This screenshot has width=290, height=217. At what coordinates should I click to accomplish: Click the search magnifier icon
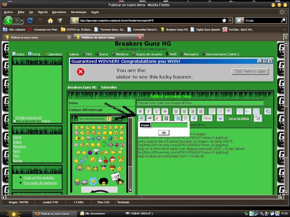[283, 21]
